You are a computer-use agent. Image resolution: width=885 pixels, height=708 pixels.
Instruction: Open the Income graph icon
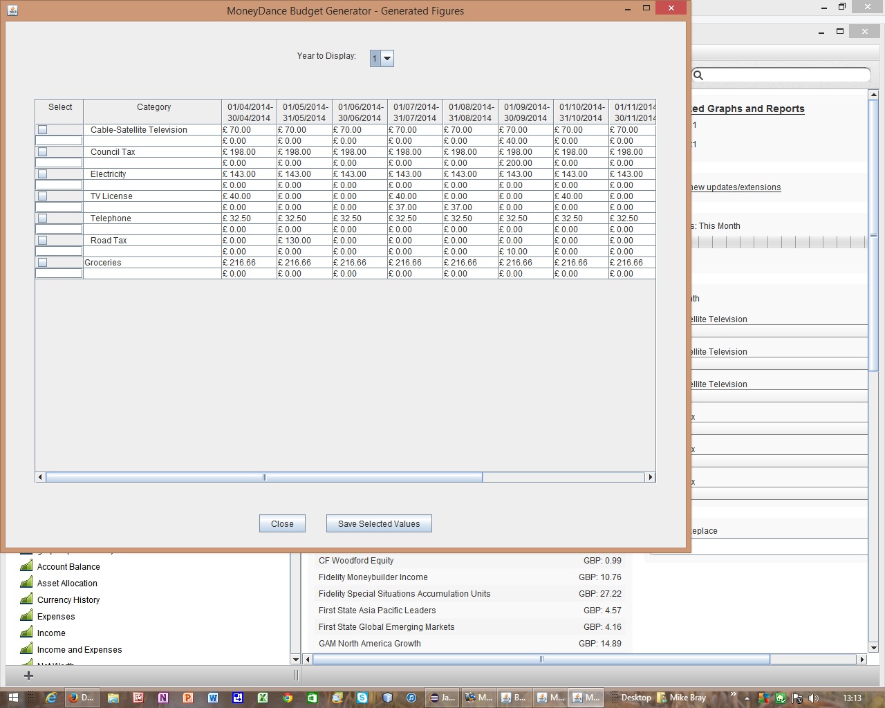coord(27,632)
